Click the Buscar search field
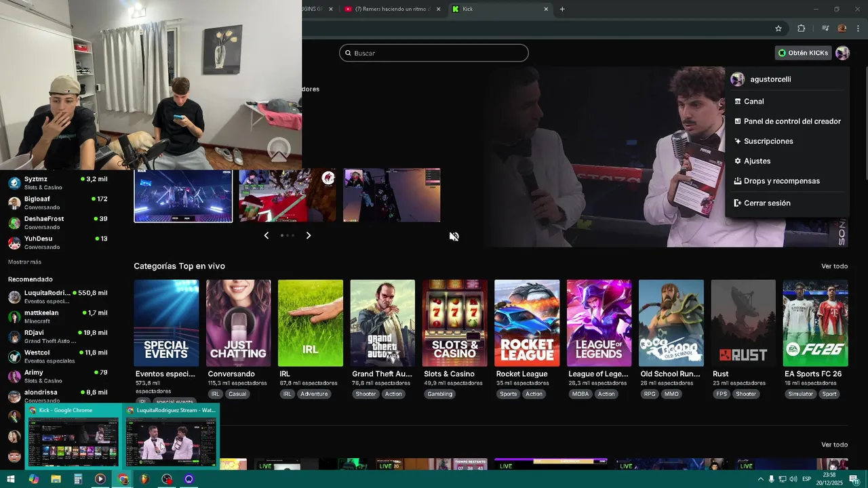Viewport: 868px width, 488px height. click(434, 53)
